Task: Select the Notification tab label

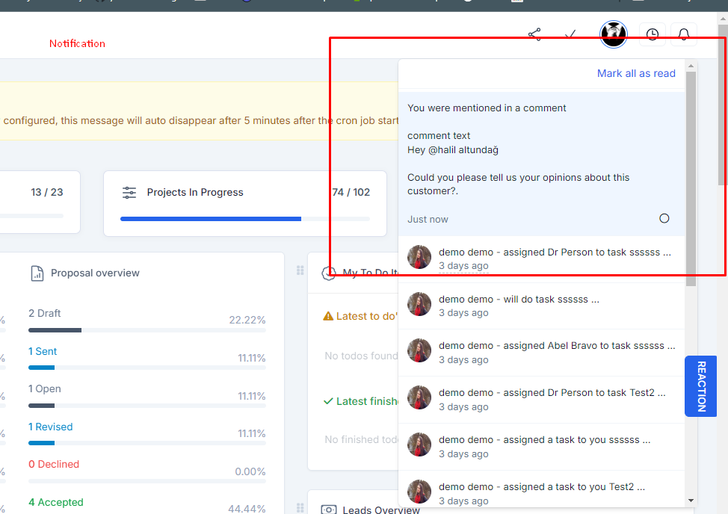Action: (x=77, y=43)
